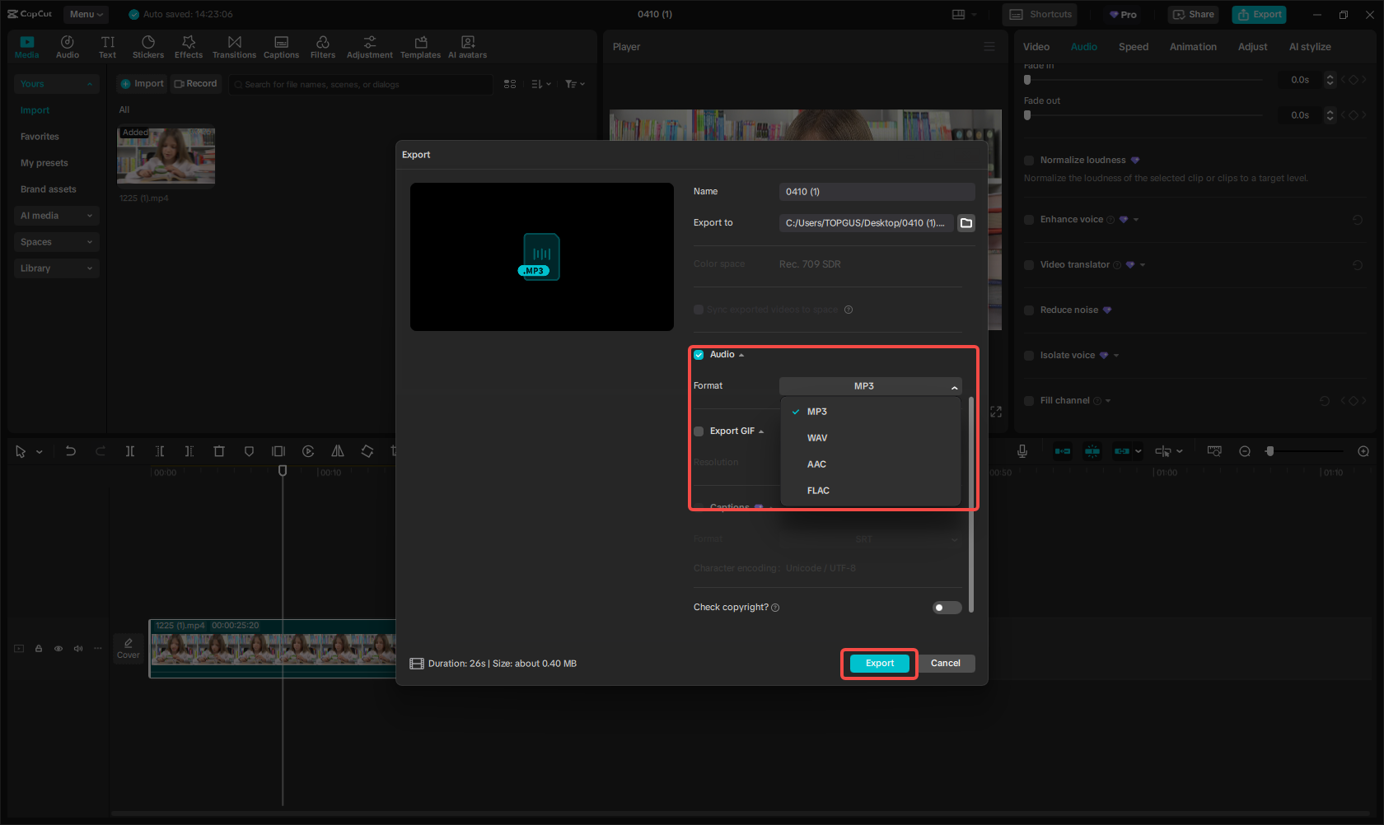
Task: Click the Undo icon above the timeline
Action: pos(70,451)
